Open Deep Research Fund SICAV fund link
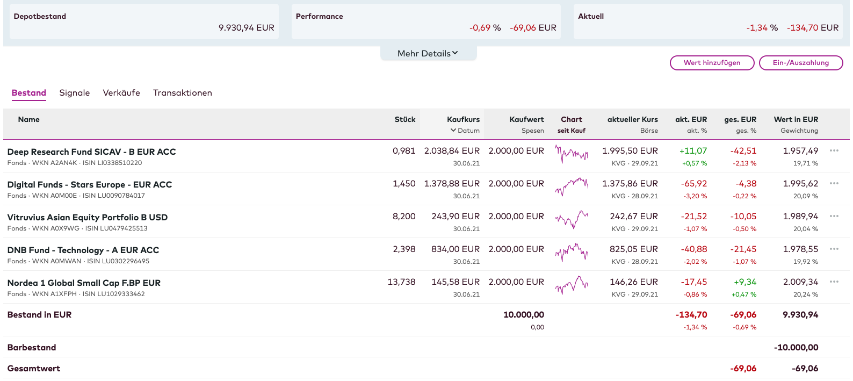The width and height of the screenshot is (853, 381). (x=92, y=152)
